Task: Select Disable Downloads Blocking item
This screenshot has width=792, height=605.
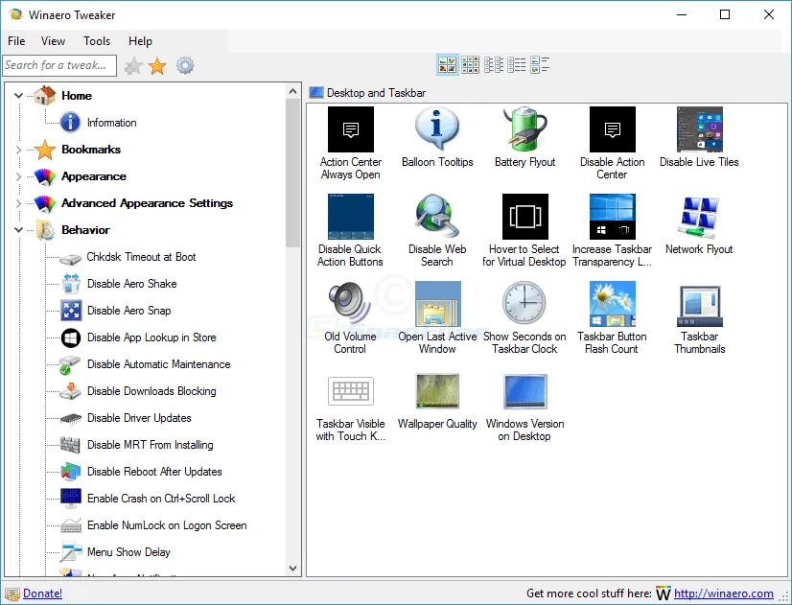Action: 151,391
